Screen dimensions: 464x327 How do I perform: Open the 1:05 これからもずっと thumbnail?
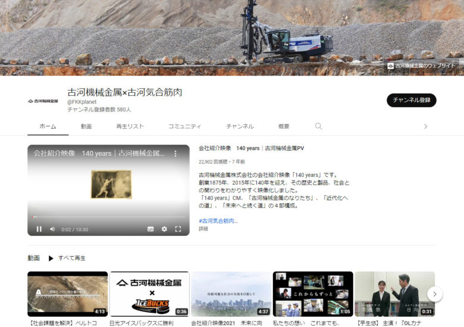pyautogui.click(x=313, y=294)
